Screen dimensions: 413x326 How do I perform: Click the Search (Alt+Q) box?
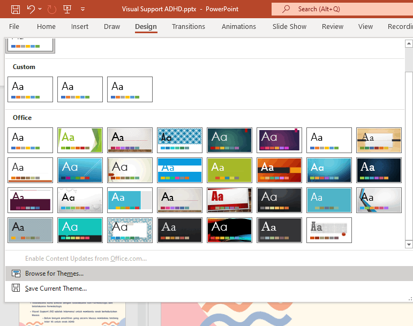tap(342, 9)
